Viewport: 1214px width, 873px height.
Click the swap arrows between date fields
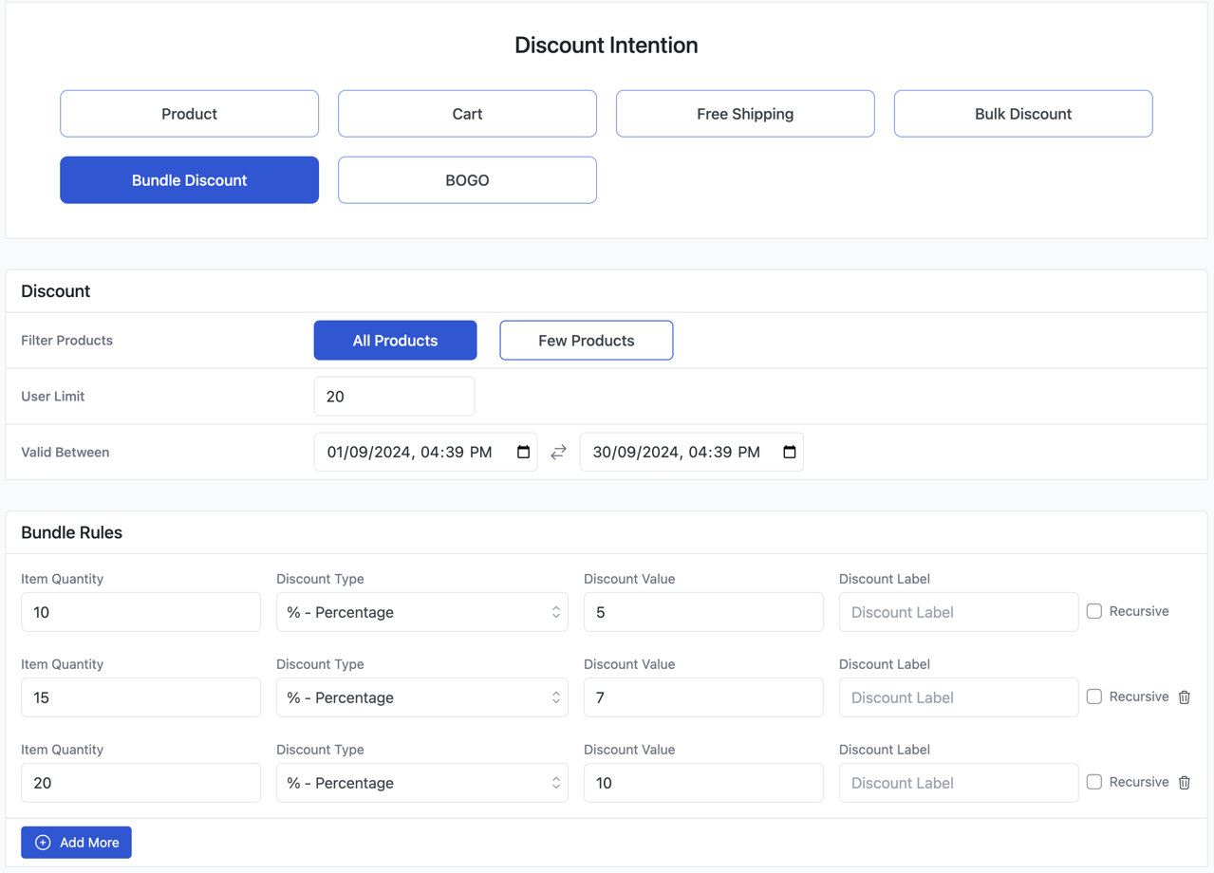(558, 453)
